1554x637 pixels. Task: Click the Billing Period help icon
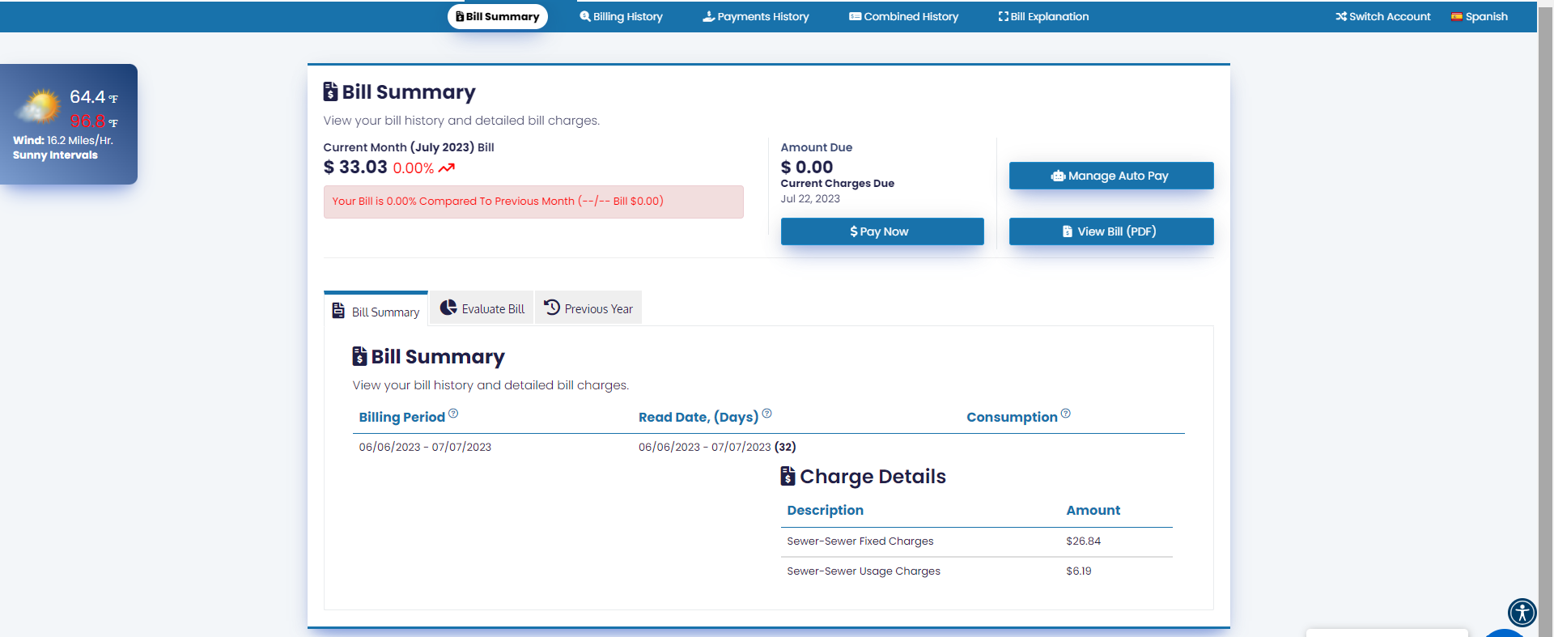(x=453, y=414)
